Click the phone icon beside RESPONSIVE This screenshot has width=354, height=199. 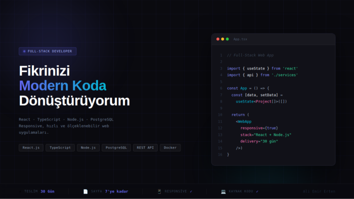159,191
